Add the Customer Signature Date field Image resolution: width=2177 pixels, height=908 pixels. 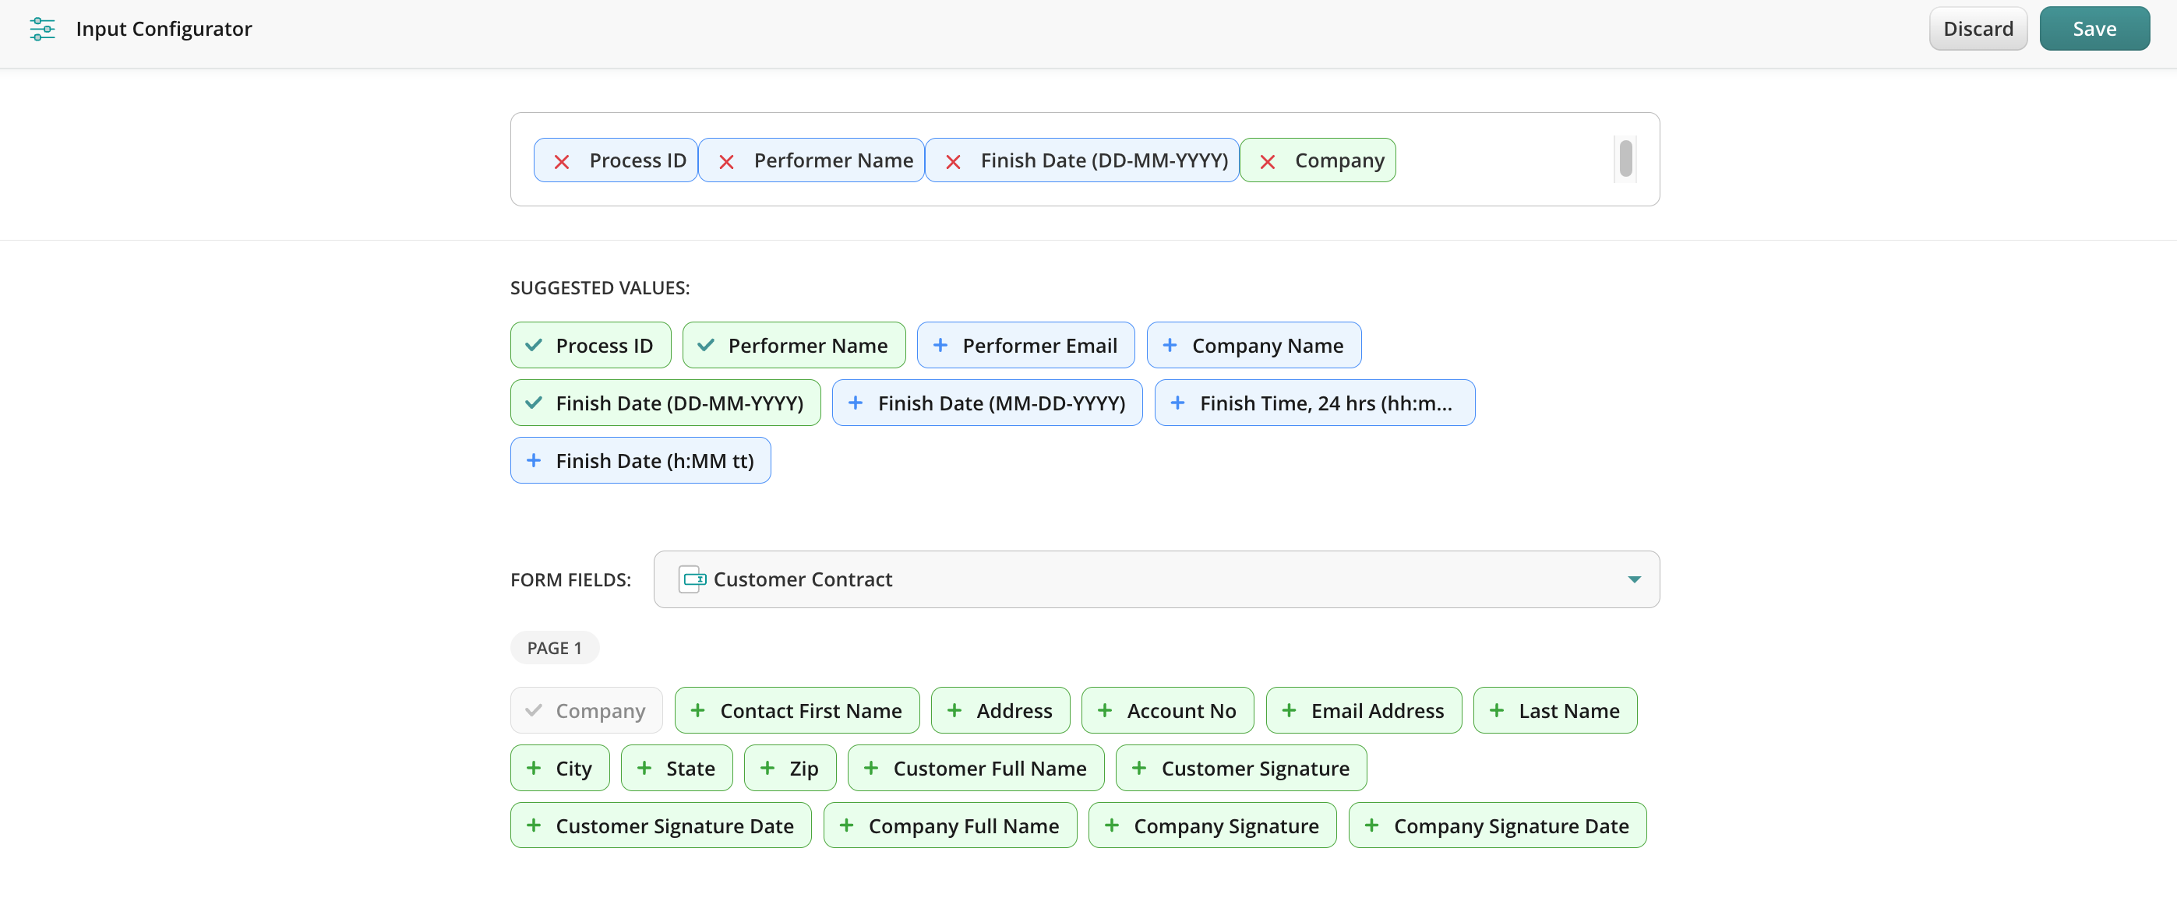[660, 825]
